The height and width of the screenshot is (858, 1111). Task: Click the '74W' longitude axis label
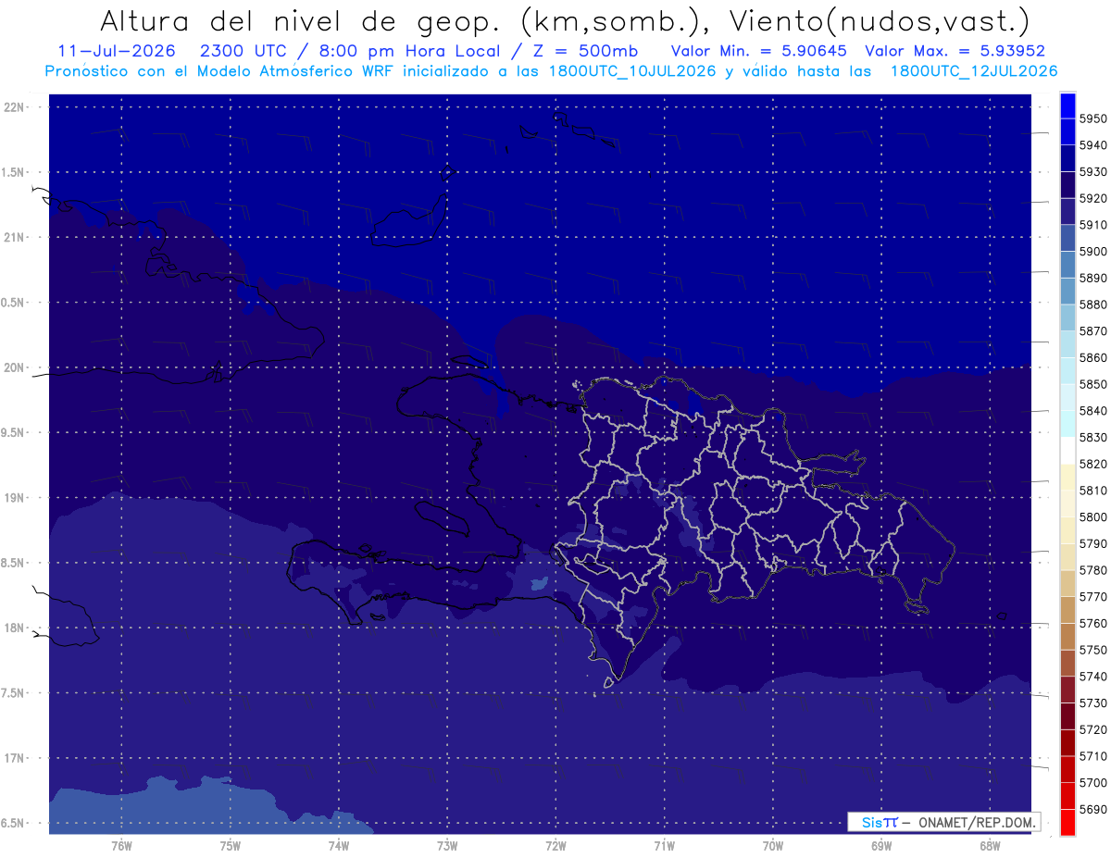(x=338, y=846)
